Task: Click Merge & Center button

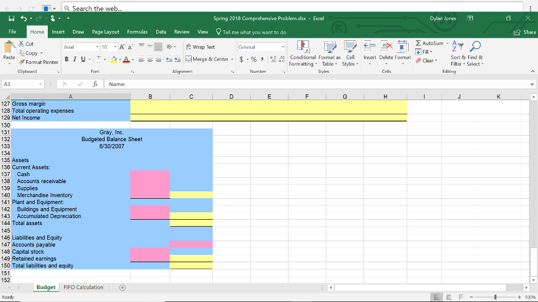Action: (207, 59)
